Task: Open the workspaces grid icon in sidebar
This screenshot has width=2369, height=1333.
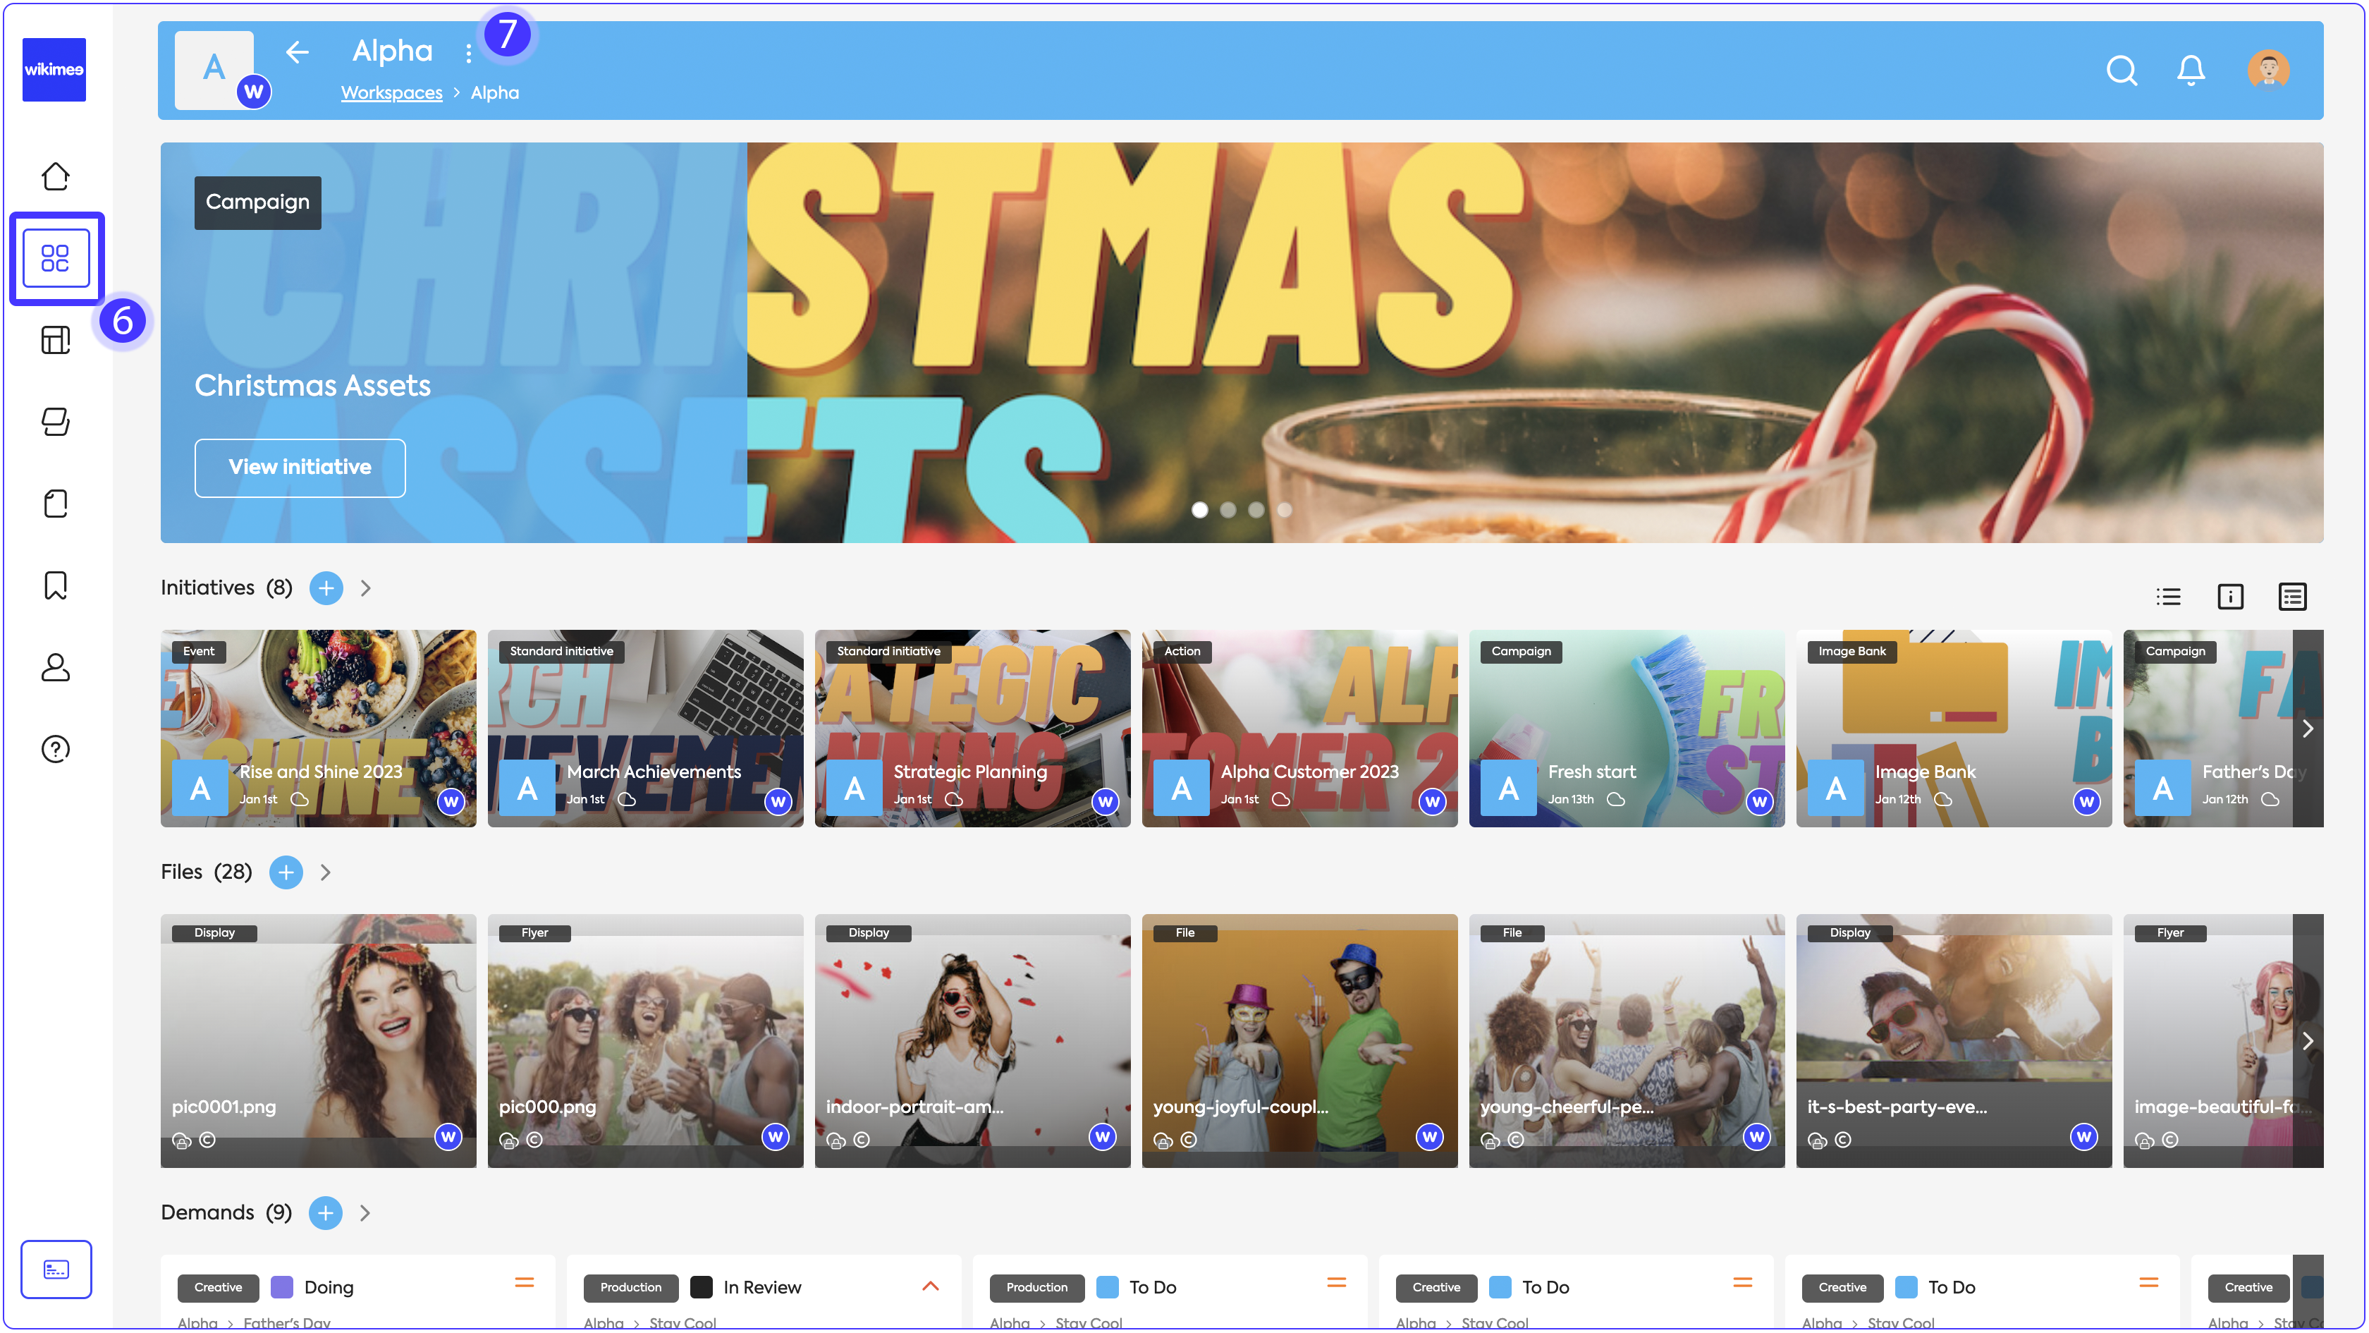Action: click(x=55, y=259)
